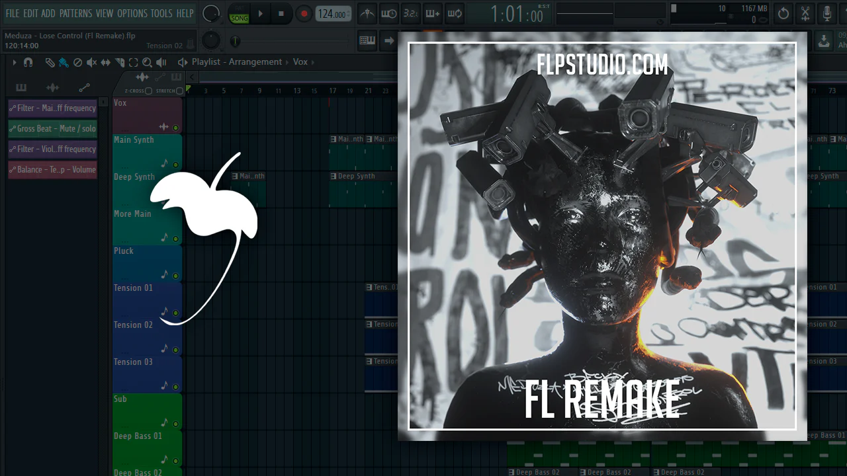Image resolution: width=847 pixels, height=476 pixels.
Task: Open the FILE menu
Action: coord(12,13)
